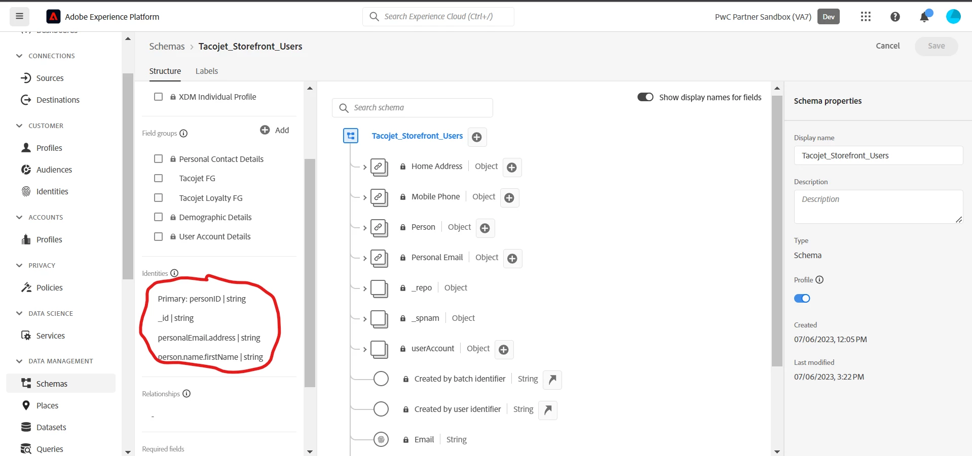Click the Profile info icon

click(x=819, y=280)
